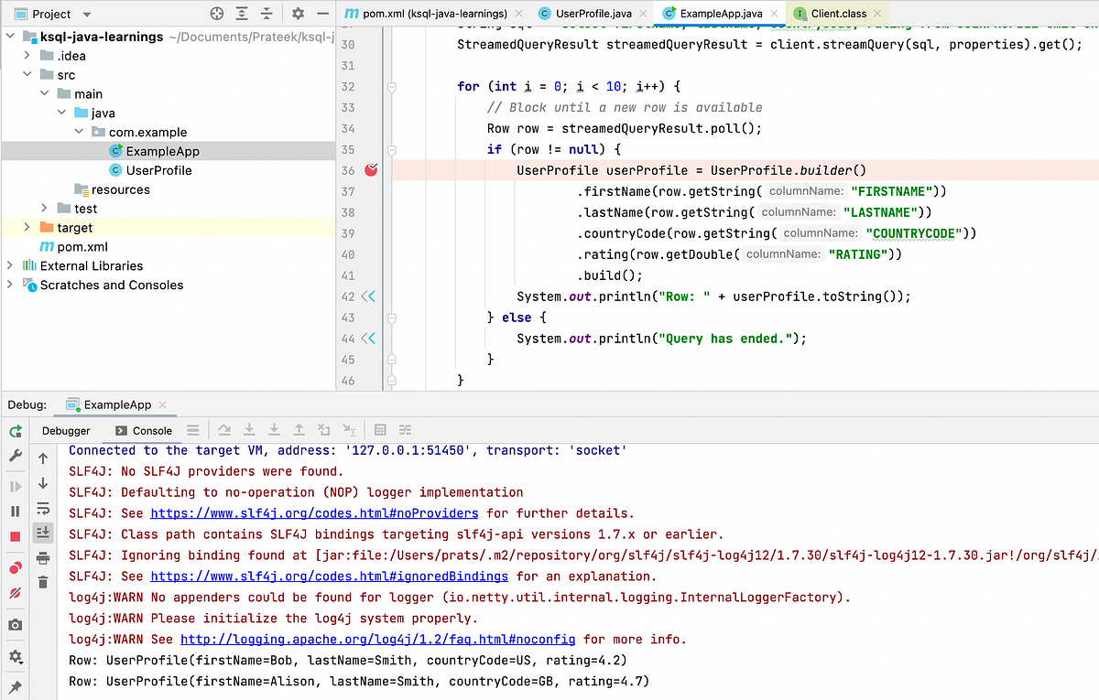The width and height of the screenshot is (1099, 700).
Task: Open slf4j ignoredBindings link
Action: pyautogui.click(x=329, y=576)
